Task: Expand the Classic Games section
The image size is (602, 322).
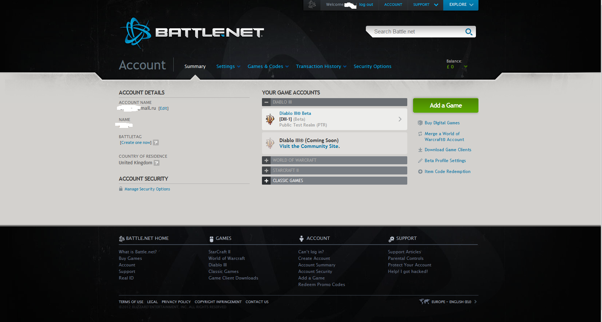Action: (266, 181)
